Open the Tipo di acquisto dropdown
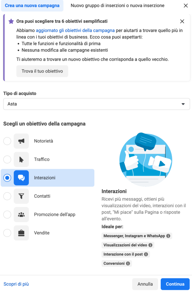The height and width of the screenshot is (292, 192). 96,104
